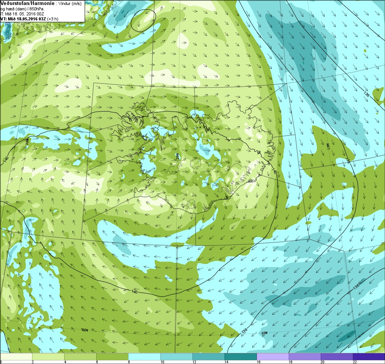The width and height of the screenshot is (385, 364).
Task: Select the 8–10 m/s pale cyan swatch
Action: (145, 356)
